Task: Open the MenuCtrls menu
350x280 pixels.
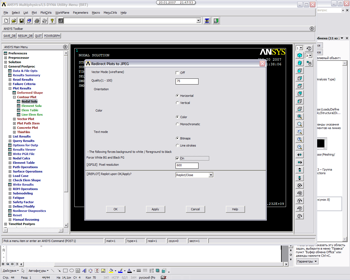Action: point(110,13)
